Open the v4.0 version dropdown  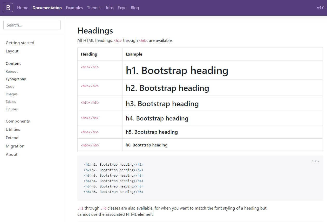click(321, 8)
